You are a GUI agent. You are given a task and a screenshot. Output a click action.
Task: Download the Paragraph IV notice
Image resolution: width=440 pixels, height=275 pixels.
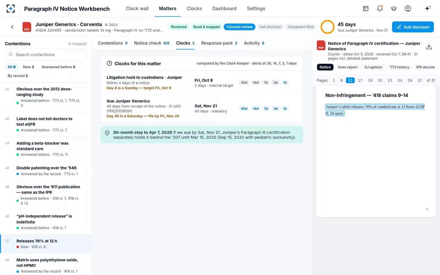pyautogui.click(x=429, y=46)
